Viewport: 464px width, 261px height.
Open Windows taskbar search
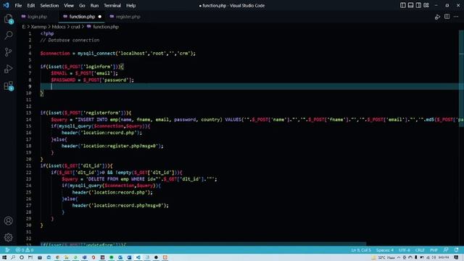[13, 257]
